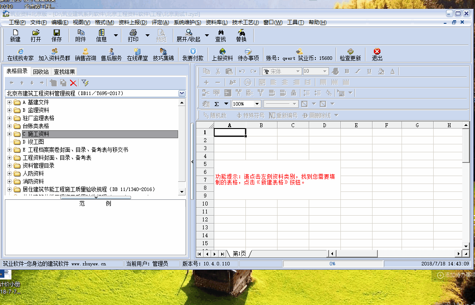
Task: Open the 100% zoom dropdown
Action: [257, 104]
